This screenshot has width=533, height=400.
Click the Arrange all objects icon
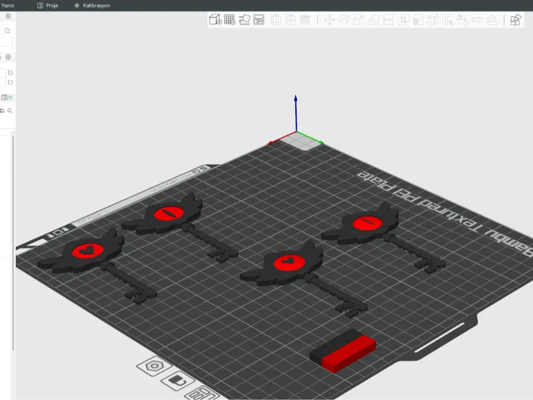pos(259,20)
